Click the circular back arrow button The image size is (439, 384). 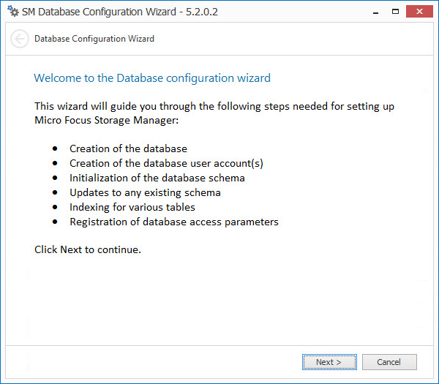point(20,39)
